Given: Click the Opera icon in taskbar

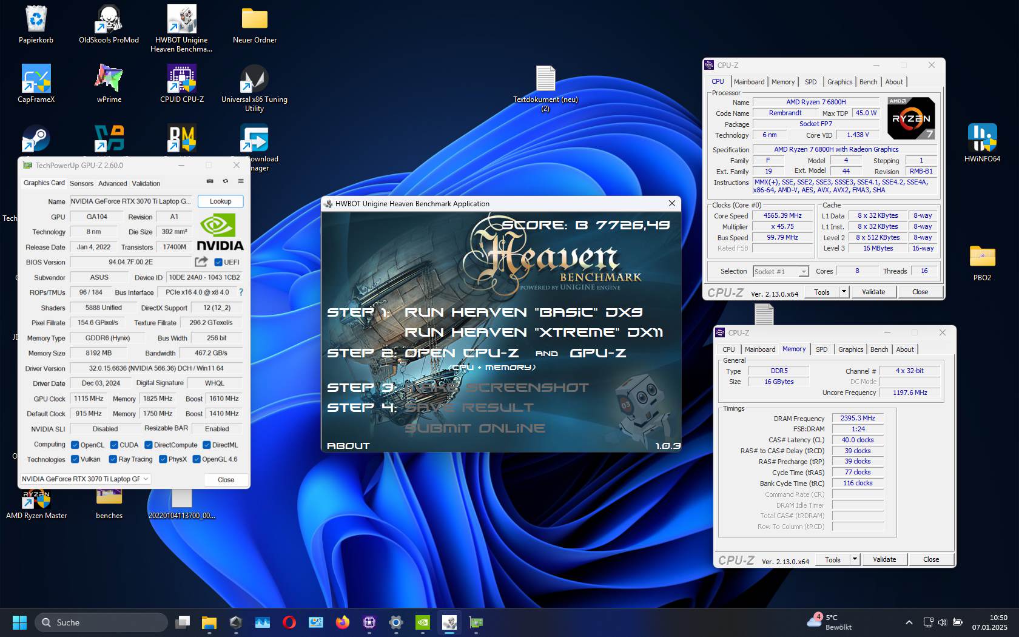Looking at the screenshot, I should coord(289,622).
